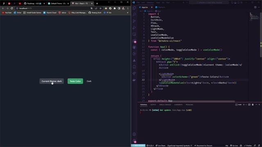Image resolution: width=262 pixels, height=147 pixels.
Task: Click the VS Code command center search box
Action: pyautogui.click(x=209, y=2)
